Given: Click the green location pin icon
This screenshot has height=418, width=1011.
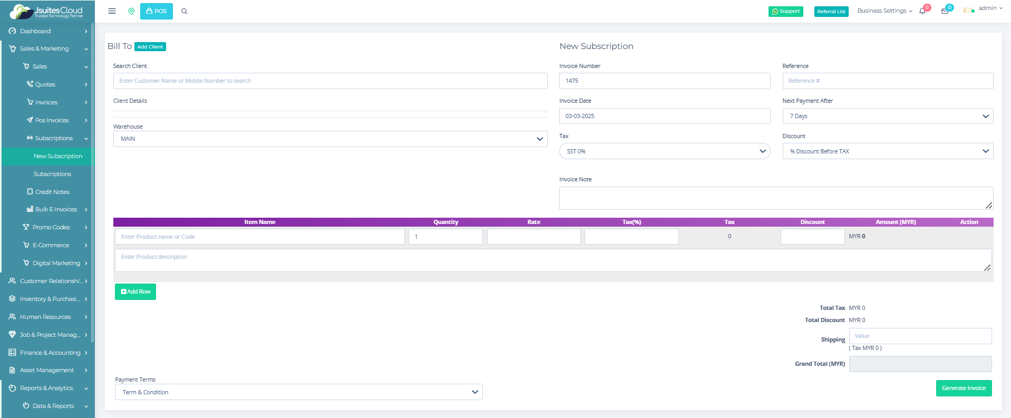Looking at the screenshot, I should [x=131, y=11].
